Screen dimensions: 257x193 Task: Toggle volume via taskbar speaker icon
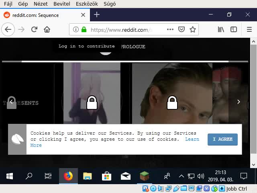click(201, 176)
